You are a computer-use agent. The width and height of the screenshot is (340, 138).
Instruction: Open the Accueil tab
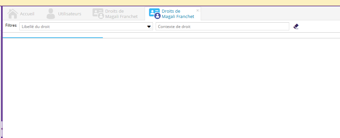pyautogui.click(x=21, y=14)
